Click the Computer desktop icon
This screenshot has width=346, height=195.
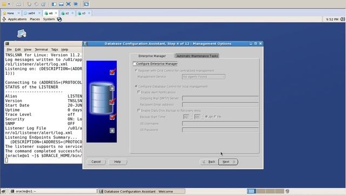[22, 34]
